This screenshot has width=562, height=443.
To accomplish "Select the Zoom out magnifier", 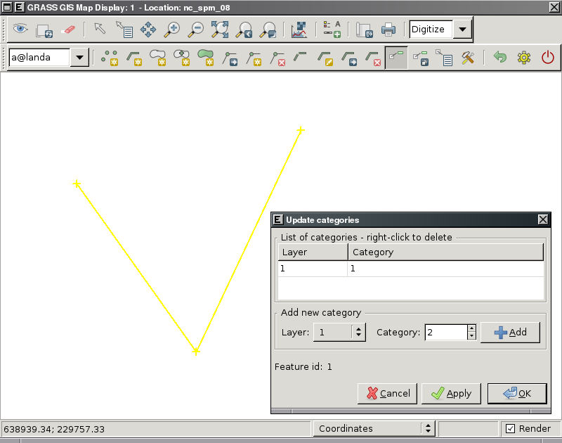I will pos(196,30).
